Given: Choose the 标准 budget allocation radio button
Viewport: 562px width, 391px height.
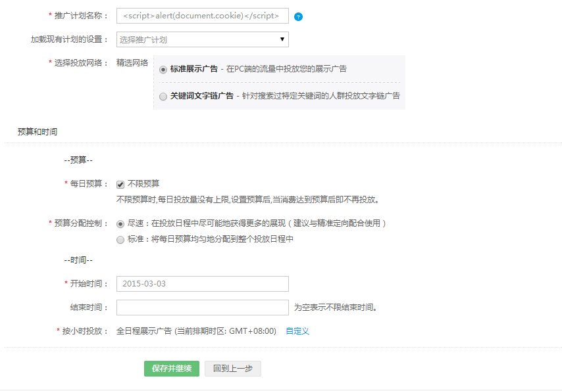Looking at the screenshot, I should [120, 240].
